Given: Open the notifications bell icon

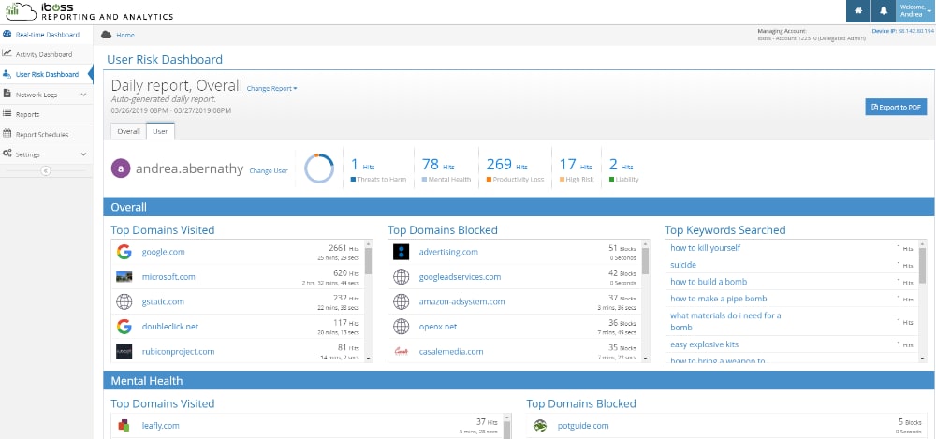Looking at the screenshot, I should coord(883,10).
